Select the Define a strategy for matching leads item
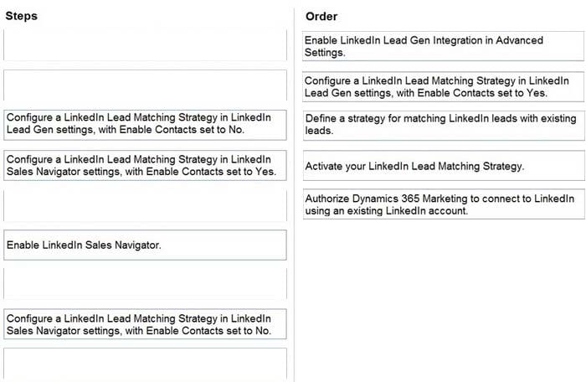This screenshot has width=586, height=382. 443,126
